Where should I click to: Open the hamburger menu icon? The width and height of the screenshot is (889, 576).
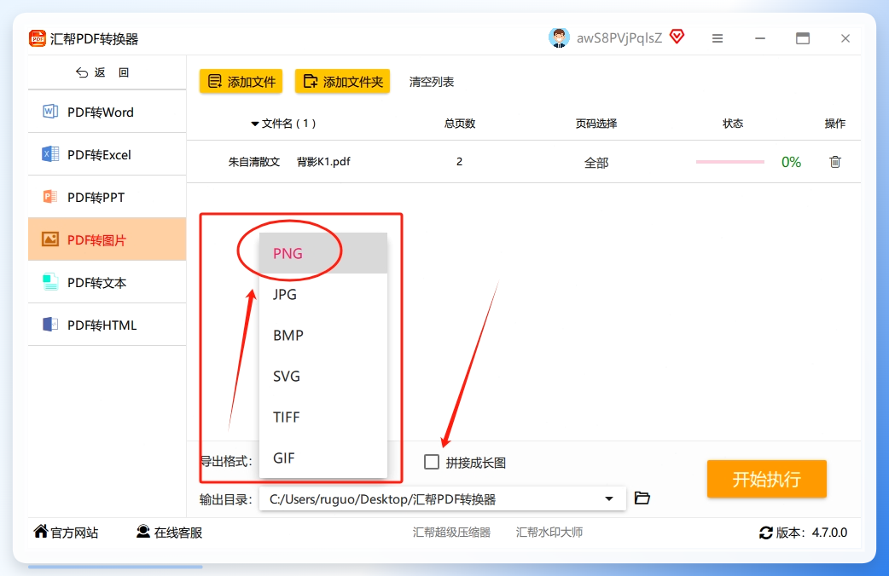click(x=718, y=38)
